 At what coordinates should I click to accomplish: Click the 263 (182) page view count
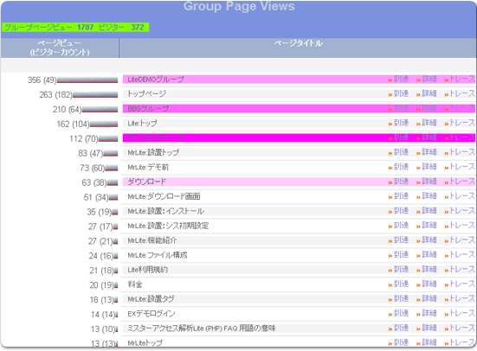55,94
